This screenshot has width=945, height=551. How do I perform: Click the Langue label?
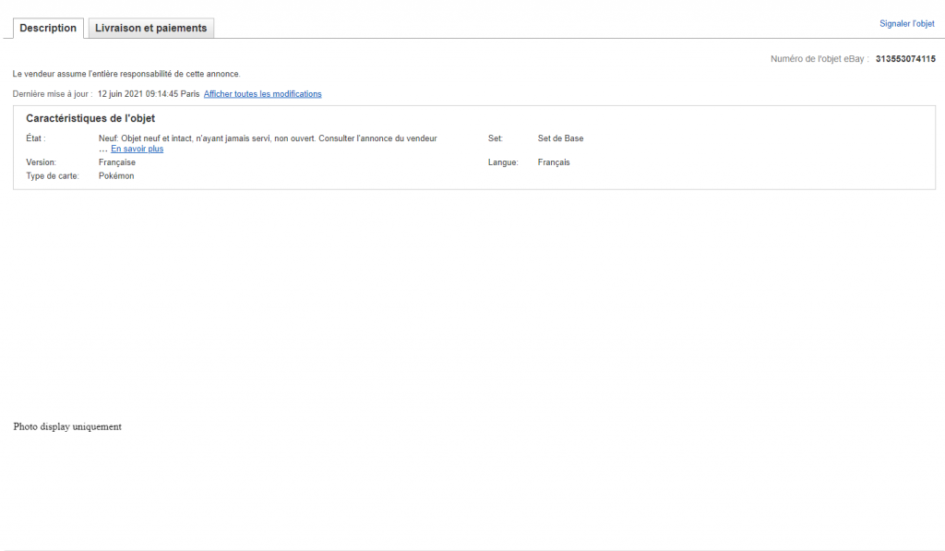pos(503,162)
